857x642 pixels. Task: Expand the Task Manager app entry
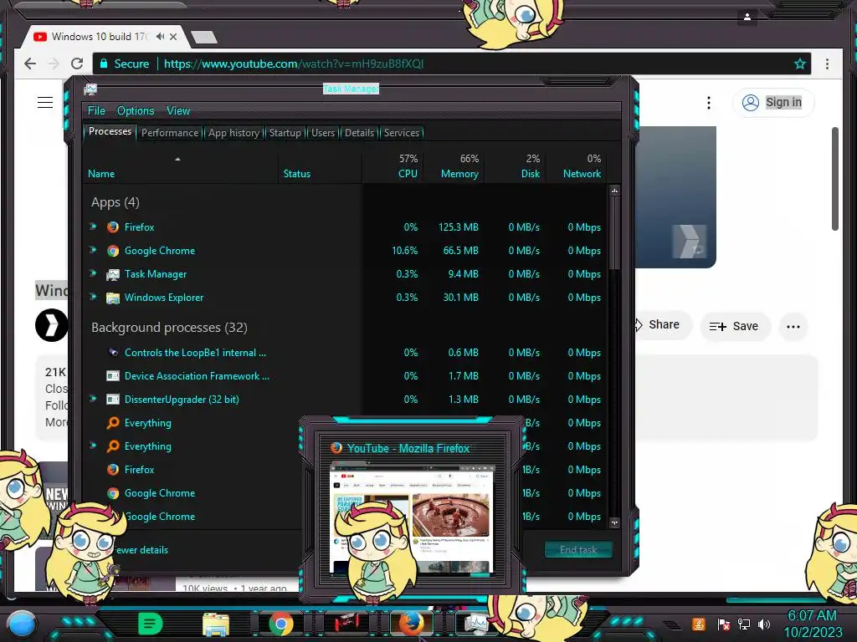[94, 273]
